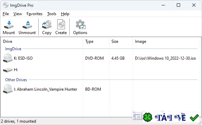Viewport: 202px width, 125px height.
Task: Click the ImgDrive Pro title bar disc icon
Action: (x=6, y=5)
